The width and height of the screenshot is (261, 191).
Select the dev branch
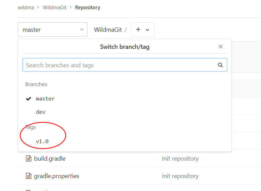(40, 112)
